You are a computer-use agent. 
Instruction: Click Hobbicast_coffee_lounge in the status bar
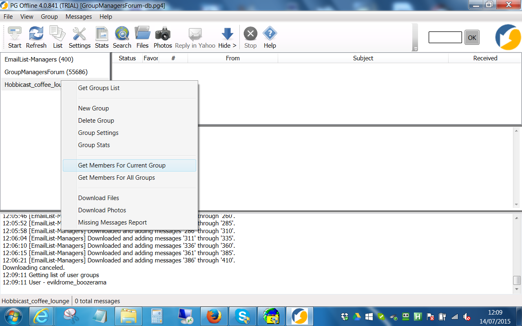[35, 301]
